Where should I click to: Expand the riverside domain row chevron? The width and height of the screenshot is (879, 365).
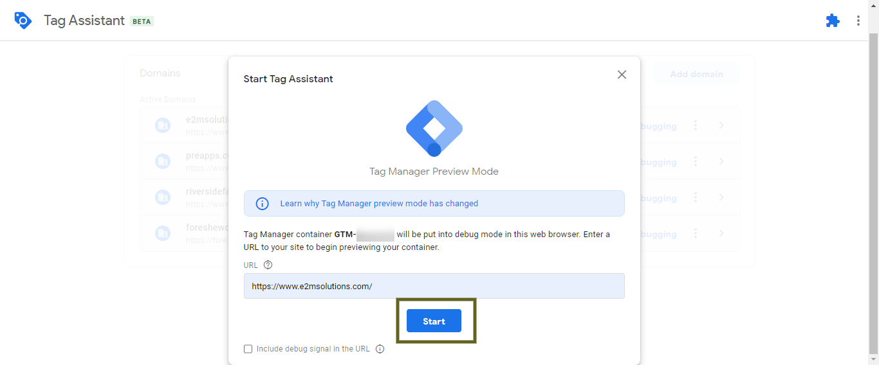point(721,198)
